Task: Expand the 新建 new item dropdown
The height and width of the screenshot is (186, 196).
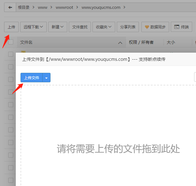Action: (58, 27)
